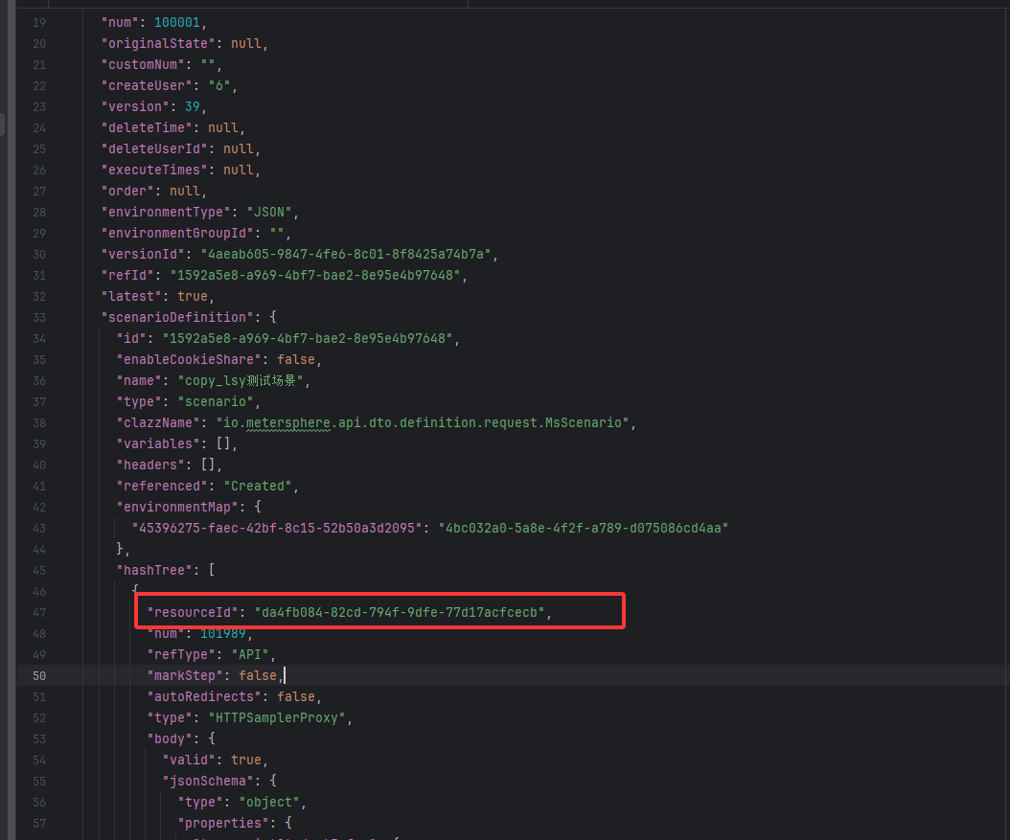This screenshot has height=840, width=1010.
Task: Click line number 33 in the gutter
Action: pos(39,317)
